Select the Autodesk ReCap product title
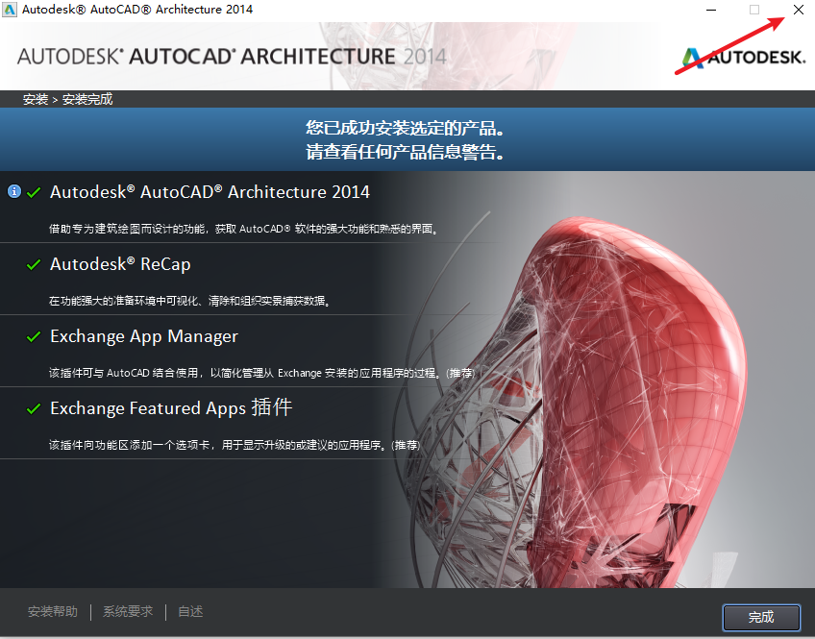Image resolution: width=815 pixels, height=639 pixels. click(x=127, y=264)
